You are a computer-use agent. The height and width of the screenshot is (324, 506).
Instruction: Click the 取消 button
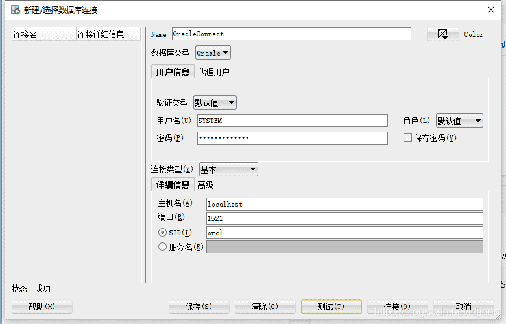[464, 307]
